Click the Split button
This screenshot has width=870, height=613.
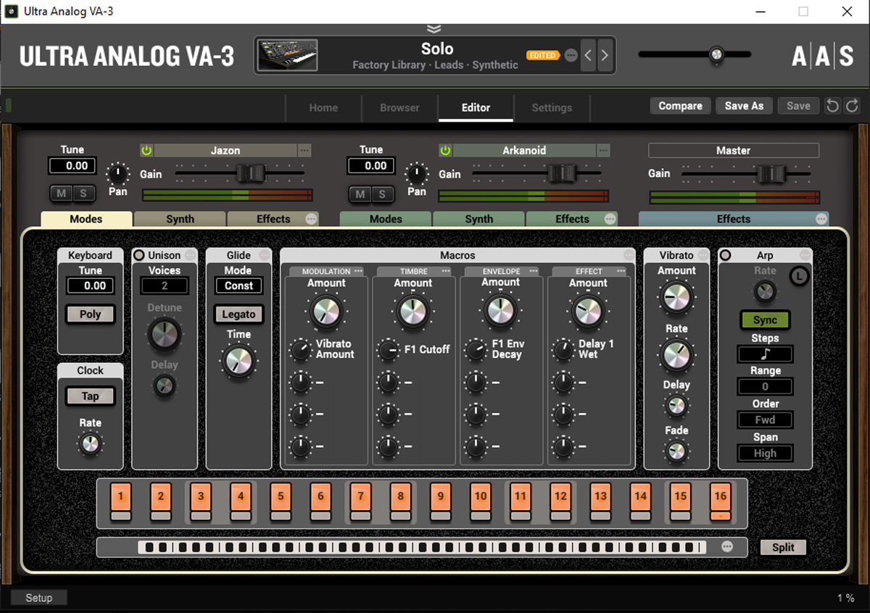coord(783,547)
